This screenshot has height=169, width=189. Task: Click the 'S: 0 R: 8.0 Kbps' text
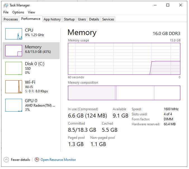click(36, 91)
